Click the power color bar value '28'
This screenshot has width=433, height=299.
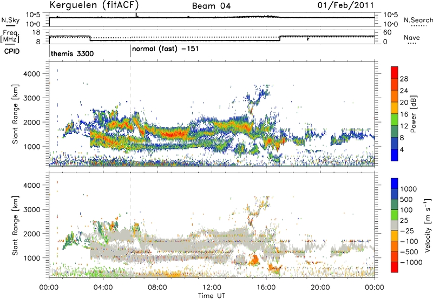point(404,79)
